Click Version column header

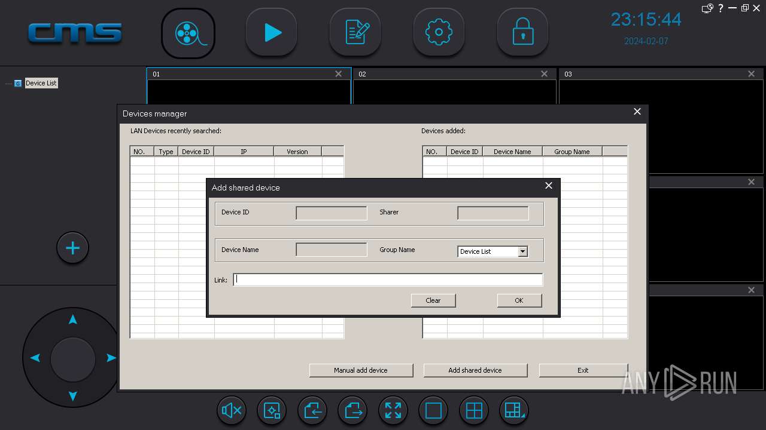tap(297, 152)
